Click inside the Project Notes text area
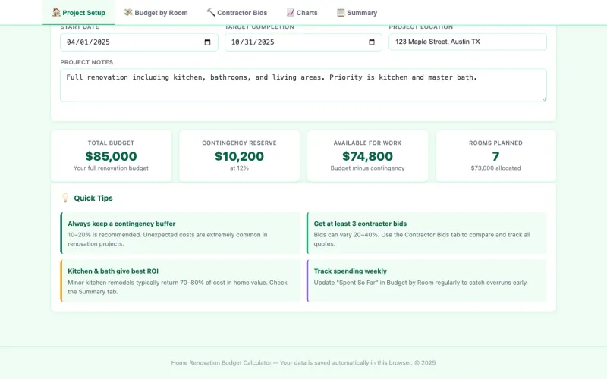Viewport: 607px width, 379px height. click(303, 85)
